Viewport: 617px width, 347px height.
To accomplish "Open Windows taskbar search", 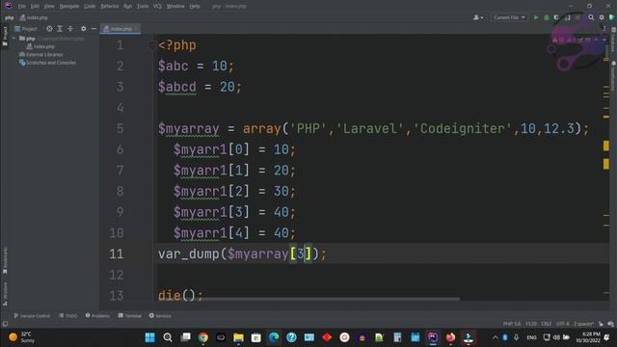I will (168, 337).
